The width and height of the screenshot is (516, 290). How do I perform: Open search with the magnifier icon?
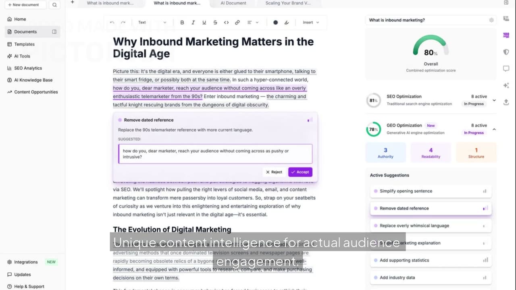click(54, 5)
